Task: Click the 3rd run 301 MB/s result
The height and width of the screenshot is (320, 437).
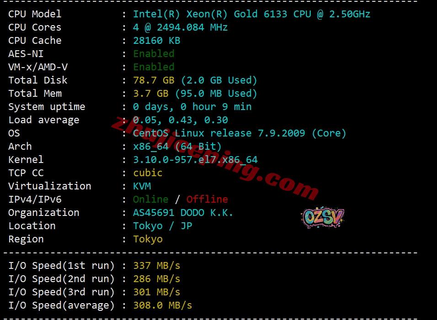Action: (x=157, y=292)
